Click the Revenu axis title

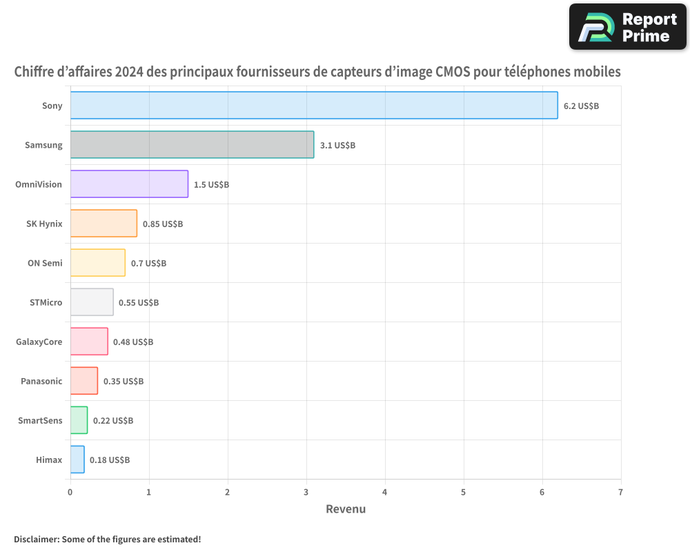[345, 509]
